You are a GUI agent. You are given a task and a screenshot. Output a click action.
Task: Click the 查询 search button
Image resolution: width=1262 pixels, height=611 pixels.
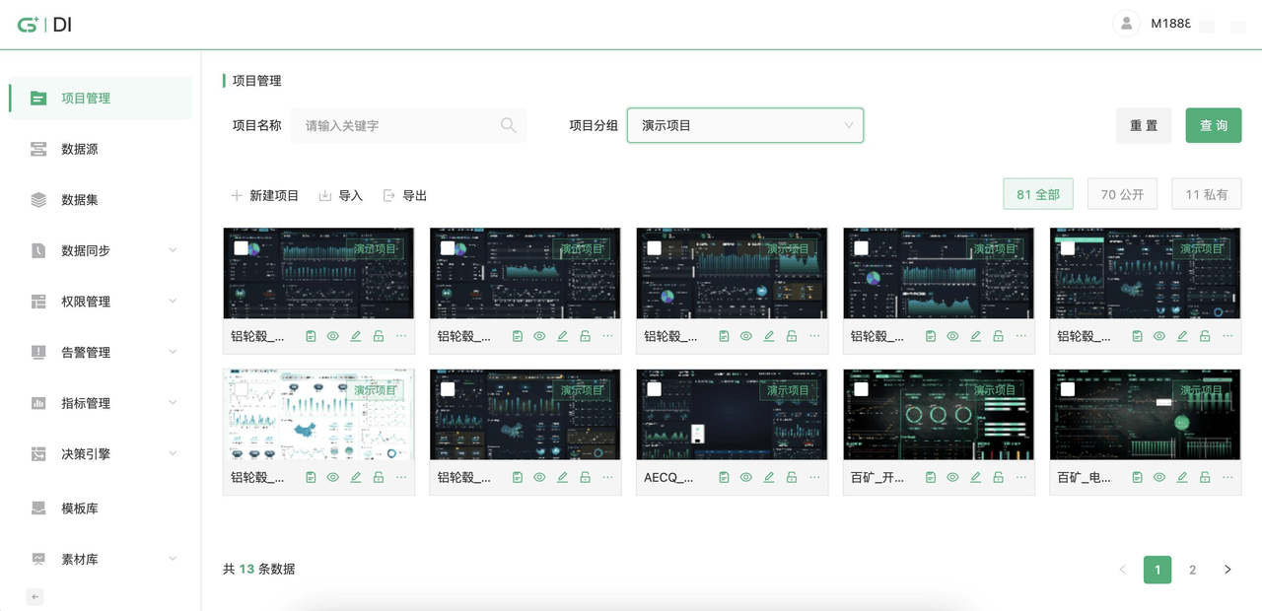(x=1213, y=125)
